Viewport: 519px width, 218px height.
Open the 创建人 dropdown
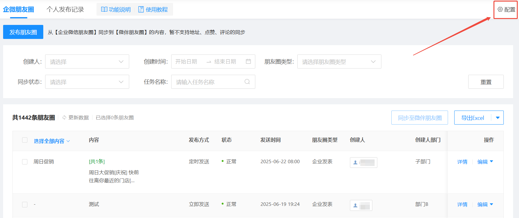pos(87,61)
